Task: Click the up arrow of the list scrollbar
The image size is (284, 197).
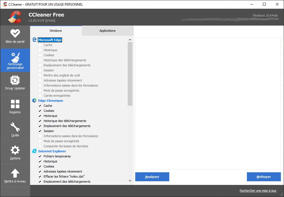Action: pos(130,40)
